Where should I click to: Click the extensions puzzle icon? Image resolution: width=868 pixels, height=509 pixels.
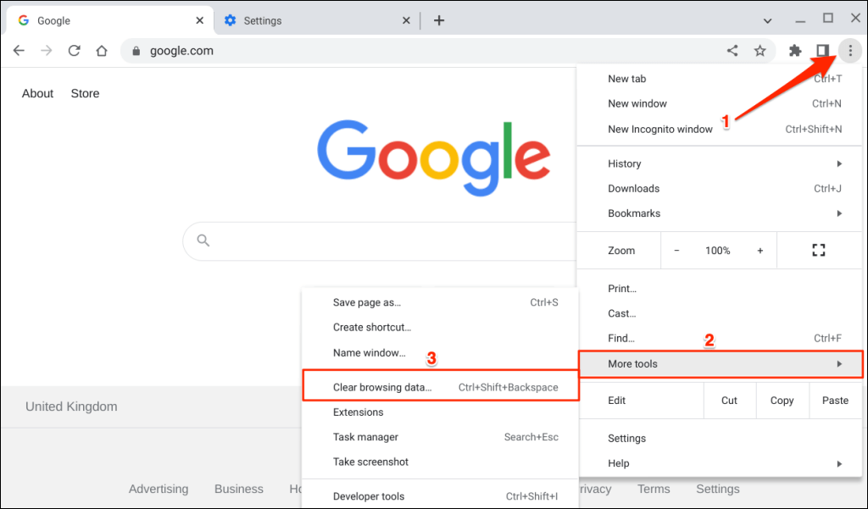[x=795, y=50]
